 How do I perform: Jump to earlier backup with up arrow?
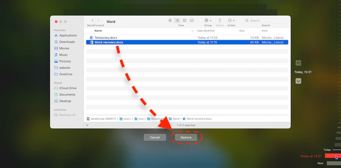pos(298,63)
